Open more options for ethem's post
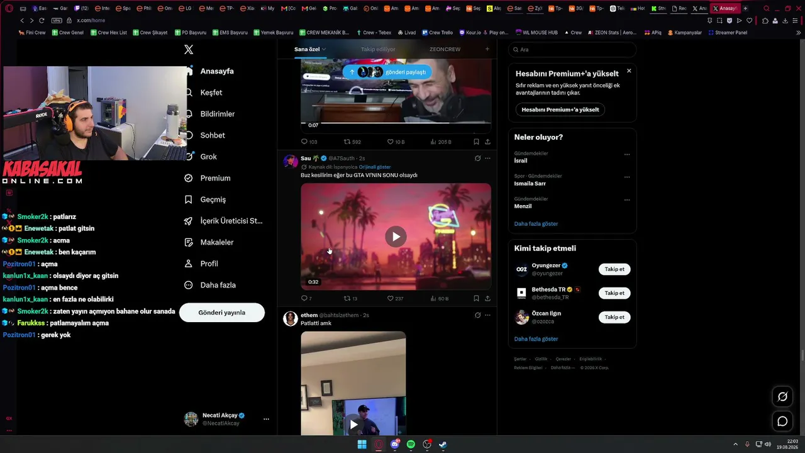Image resolution: width=805 pixels, height=453 pixels. pyautogui.click(x=487, y=315)
